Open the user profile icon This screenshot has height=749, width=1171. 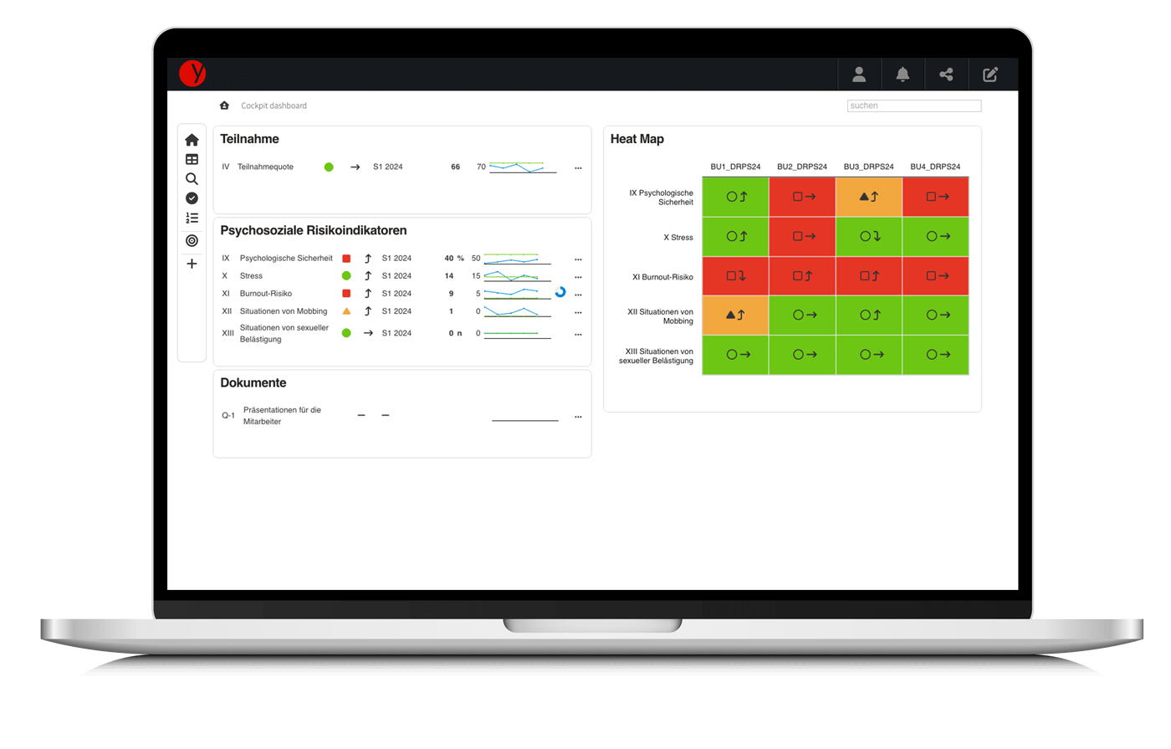(x=859, y=74)
